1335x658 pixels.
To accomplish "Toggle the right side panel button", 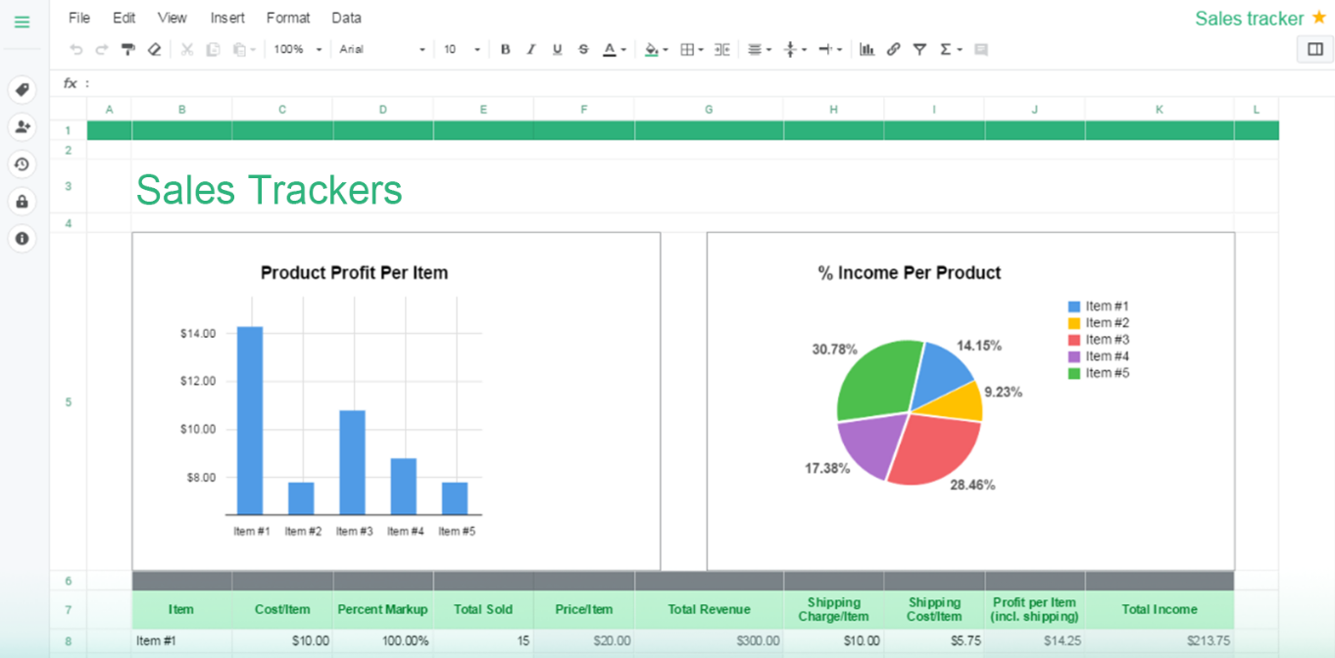I will tap(1314, 49).
